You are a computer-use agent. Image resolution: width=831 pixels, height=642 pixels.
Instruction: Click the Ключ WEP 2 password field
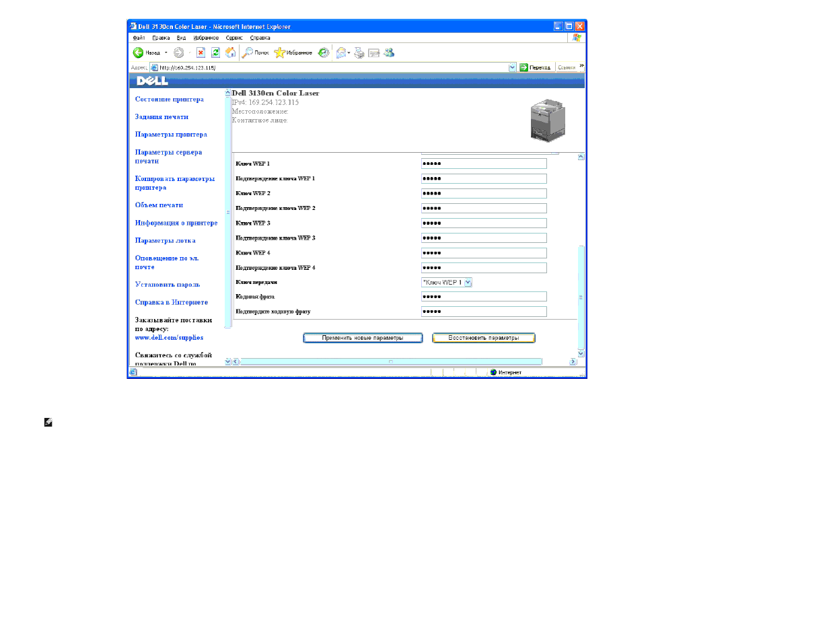(x=484, y=193)
